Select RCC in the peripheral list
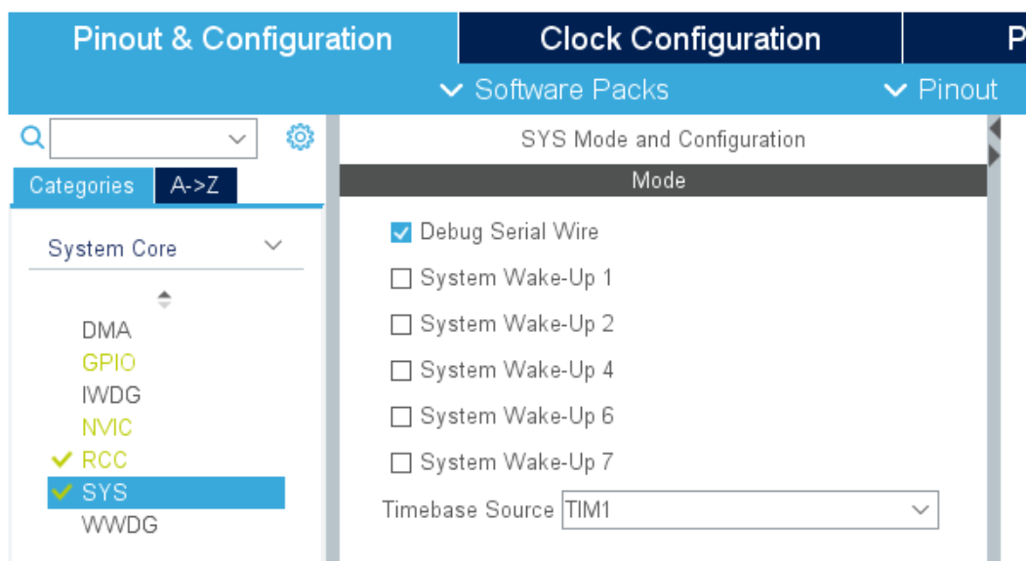Viewport: 1026px width, 561px height. coord(104,460)
